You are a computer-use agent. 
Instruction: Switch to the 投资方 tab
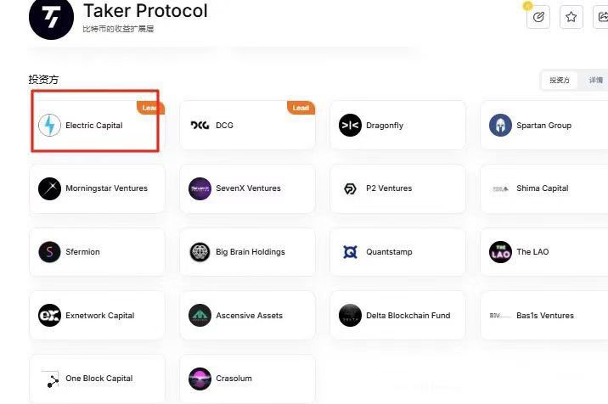point(560,81)
